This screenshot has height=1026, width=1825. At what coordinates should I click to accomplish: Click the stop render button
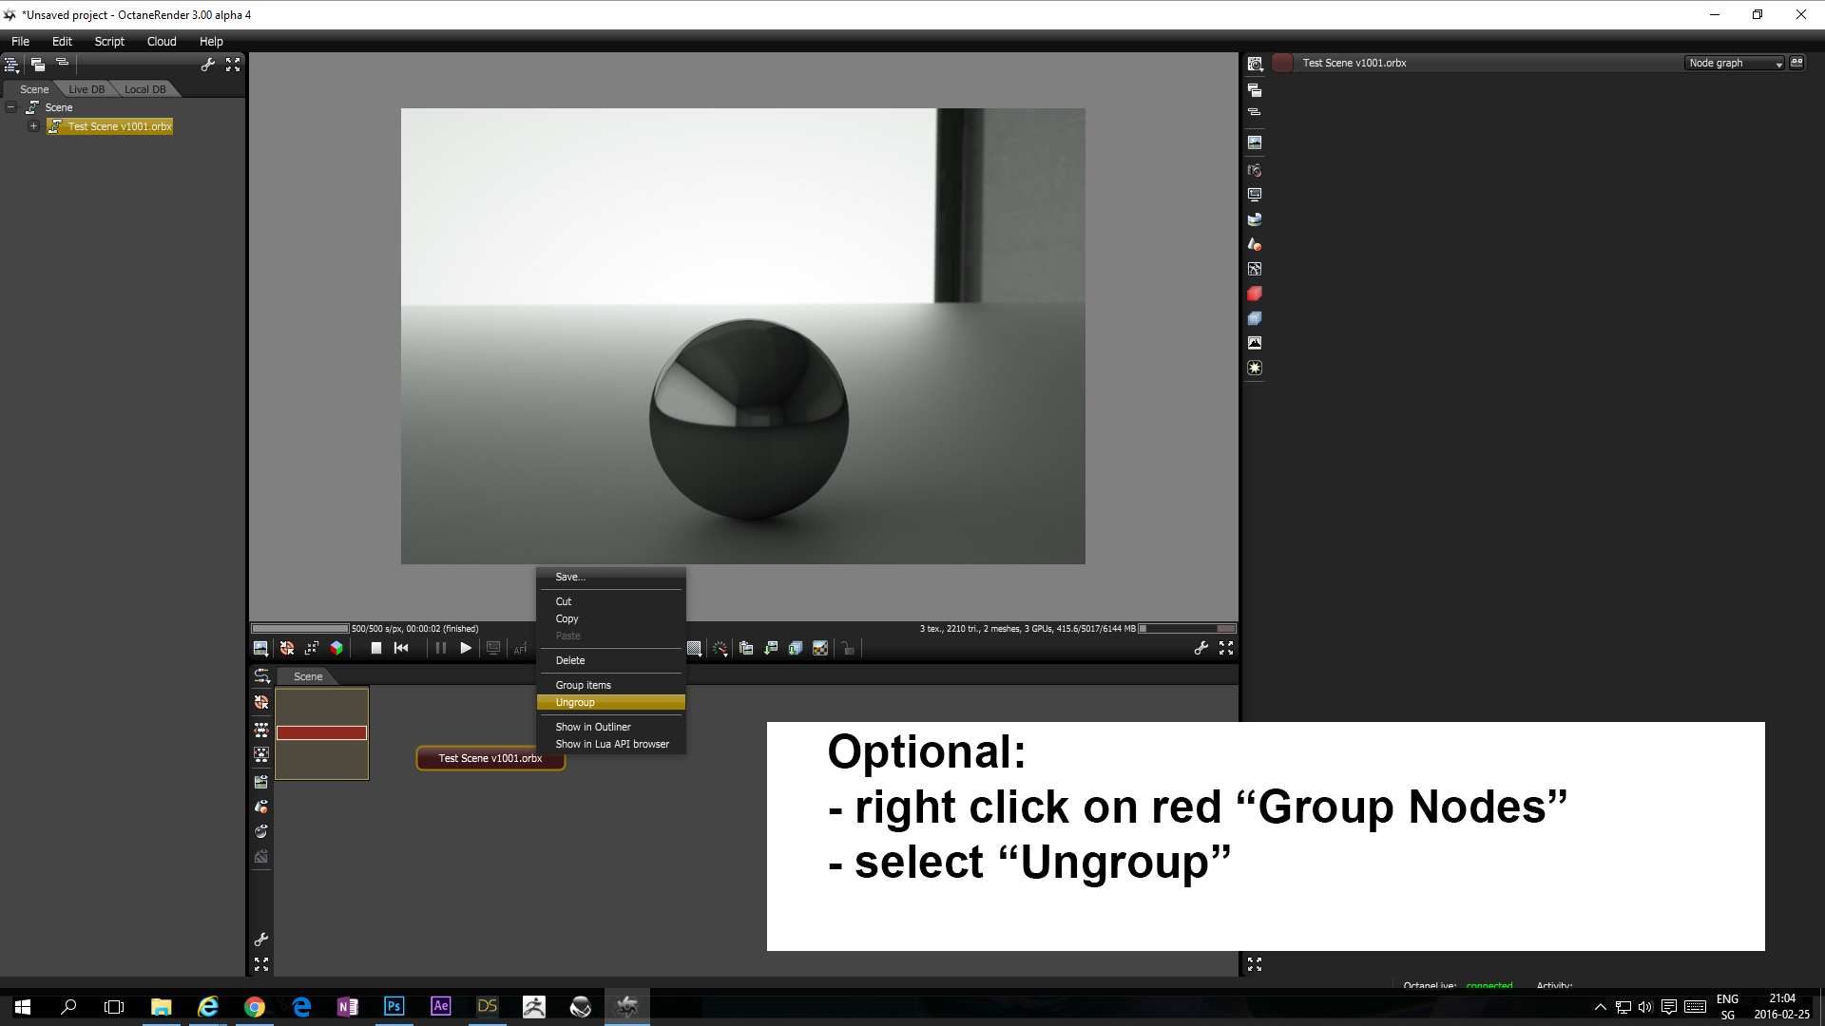pyautogui.click(x=375, y=648)
